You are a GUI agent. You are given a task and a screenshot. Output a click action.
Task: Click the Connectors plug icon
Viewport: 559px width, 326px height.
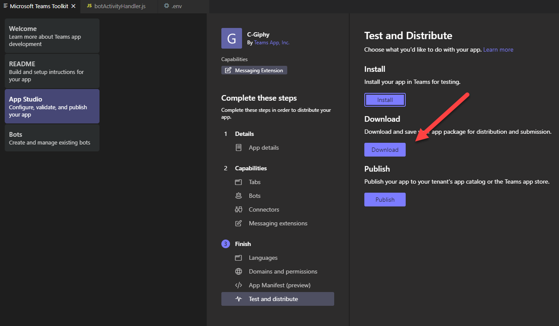[238, 209]
